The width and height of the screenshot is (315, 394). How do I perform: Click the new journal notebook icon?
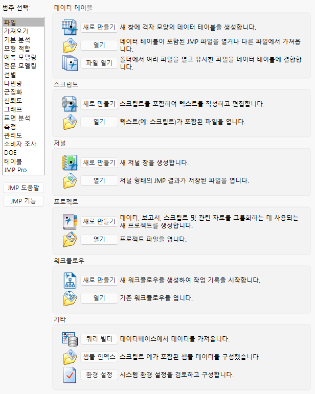(x=70, y=163)
